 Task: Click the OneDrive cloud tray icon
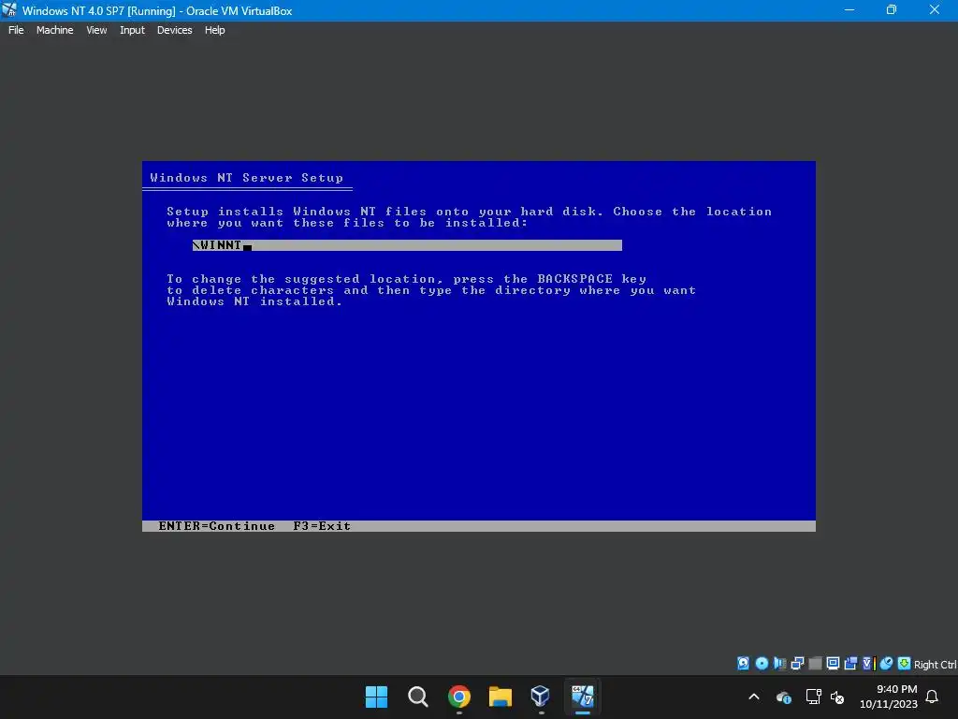784,697
